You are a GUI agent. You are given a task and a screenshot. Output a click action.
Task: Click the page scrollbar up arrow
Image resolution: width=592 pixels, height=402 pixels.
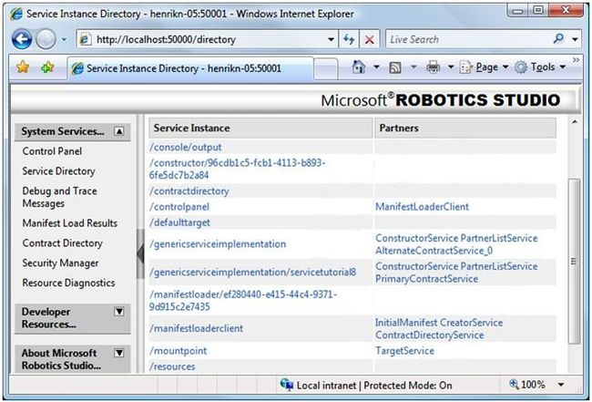pyautogui.click(x=575, y=121)
